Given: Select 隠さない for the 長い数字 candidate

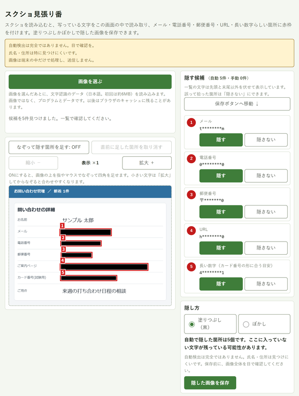Looking at the screenshot, I should [x=266, y=284].
